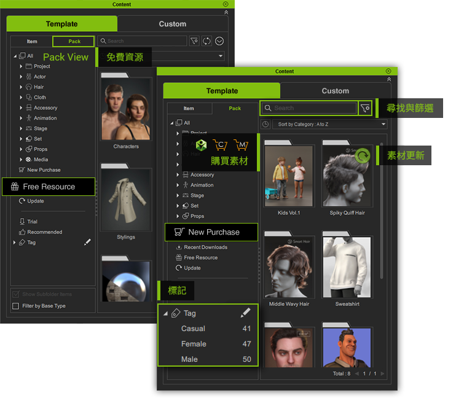Click the orange cart icon labeled C
This screenshot has width=464, height=398.
(x=220, y=146)
